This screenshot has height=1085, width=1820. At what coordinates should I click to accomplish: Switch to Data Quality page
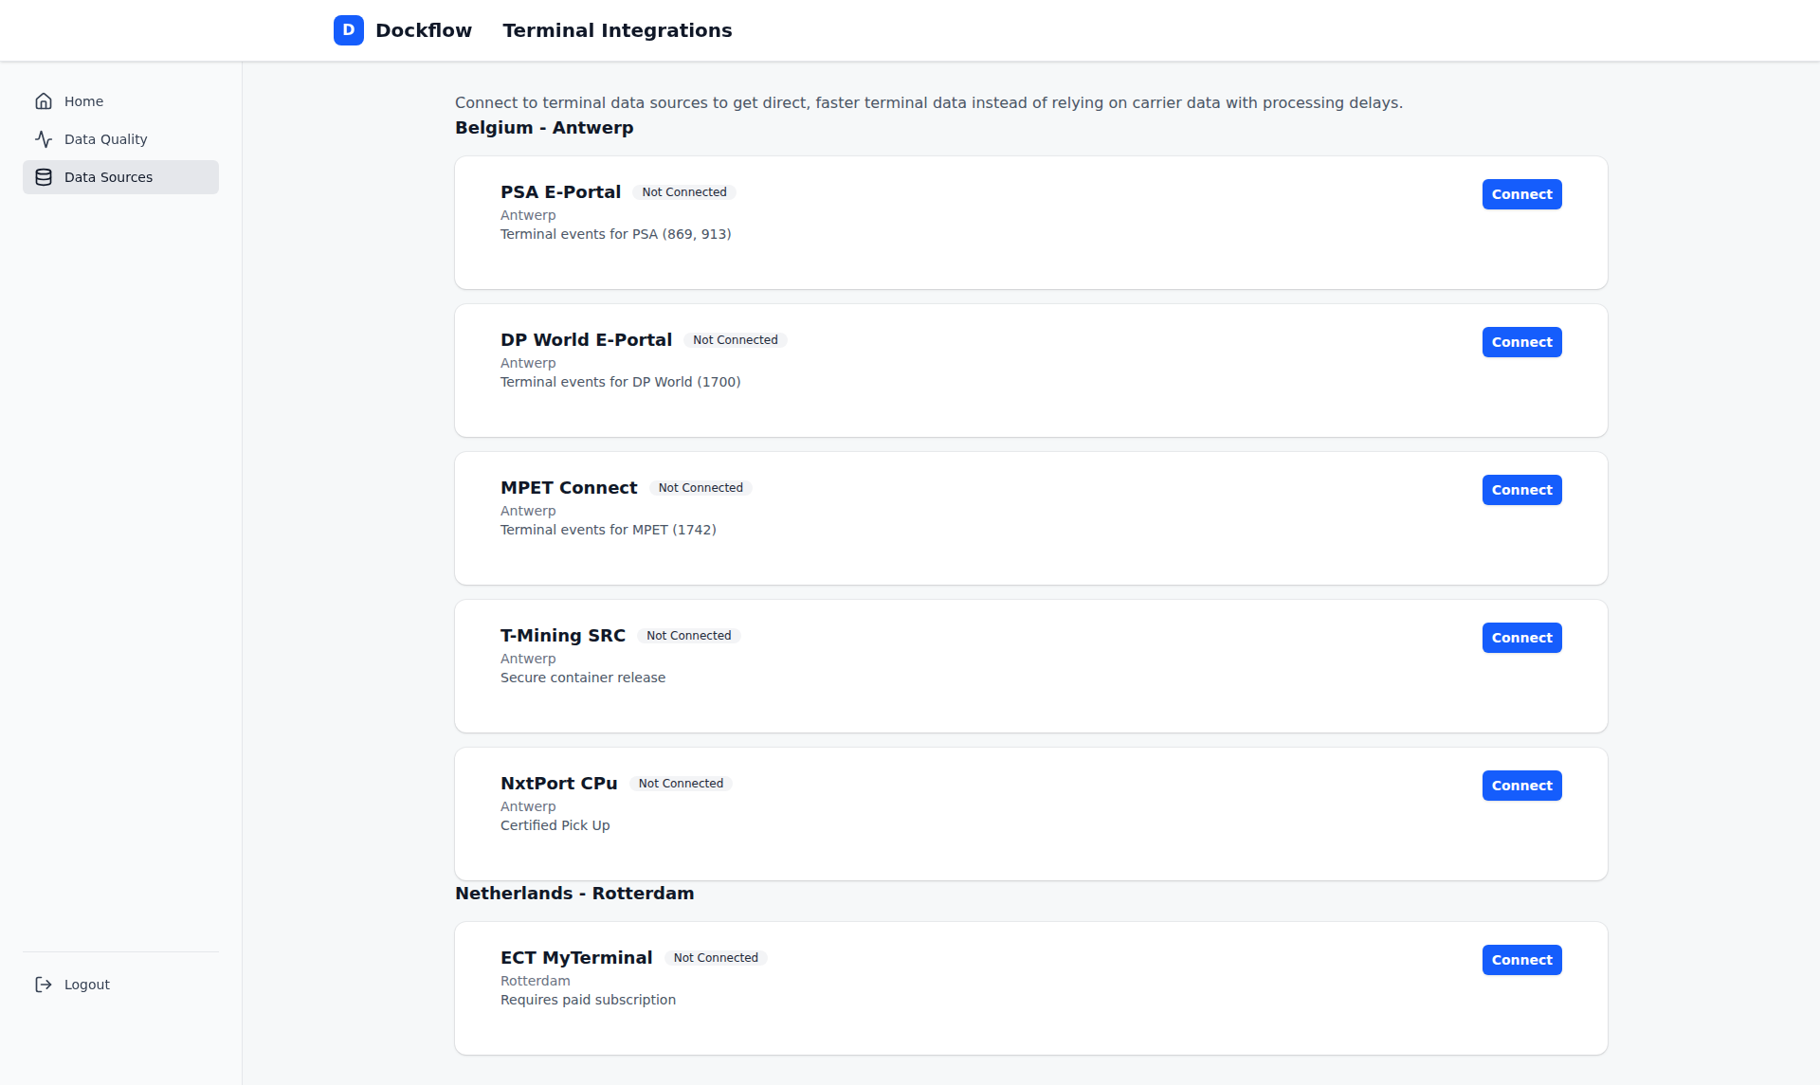105,138
